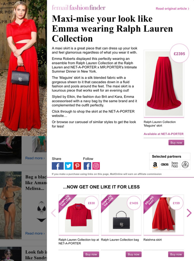Open 'Available at NET-A-PORTER' link
The height and width of the screenshot is (261, 194).
tap(164, 134)
